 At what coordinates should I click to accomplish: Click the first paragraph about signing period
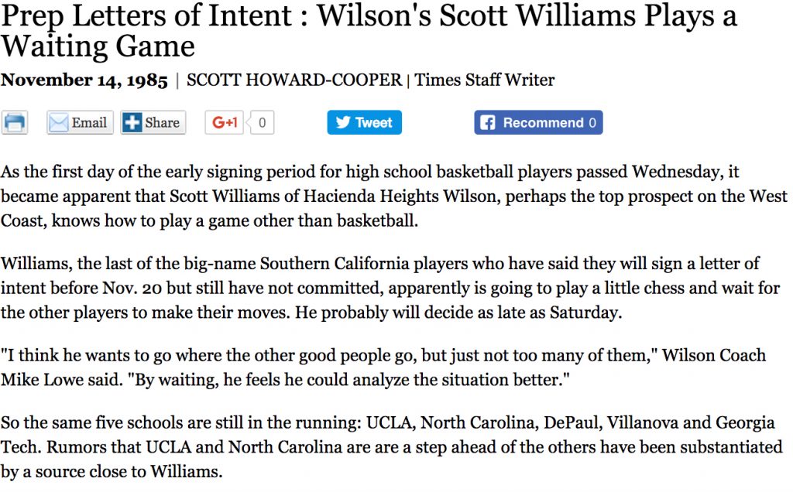(x=394, y=196)
